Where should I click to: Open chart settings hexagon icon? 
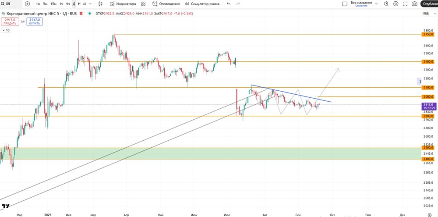point(396,4)
